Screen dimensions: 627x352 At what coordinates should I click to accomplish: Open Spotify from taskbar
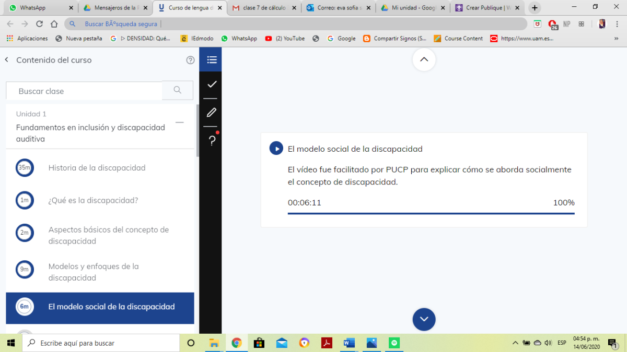pyautogui.click(x=394, y=343)
